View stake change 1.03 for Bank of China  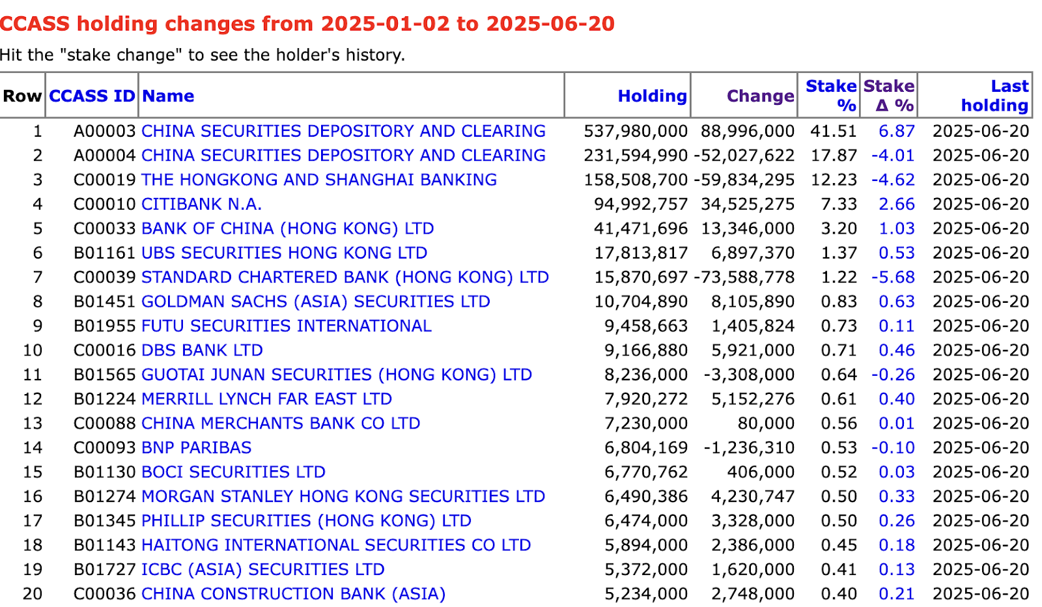click(x=897, y=229)
